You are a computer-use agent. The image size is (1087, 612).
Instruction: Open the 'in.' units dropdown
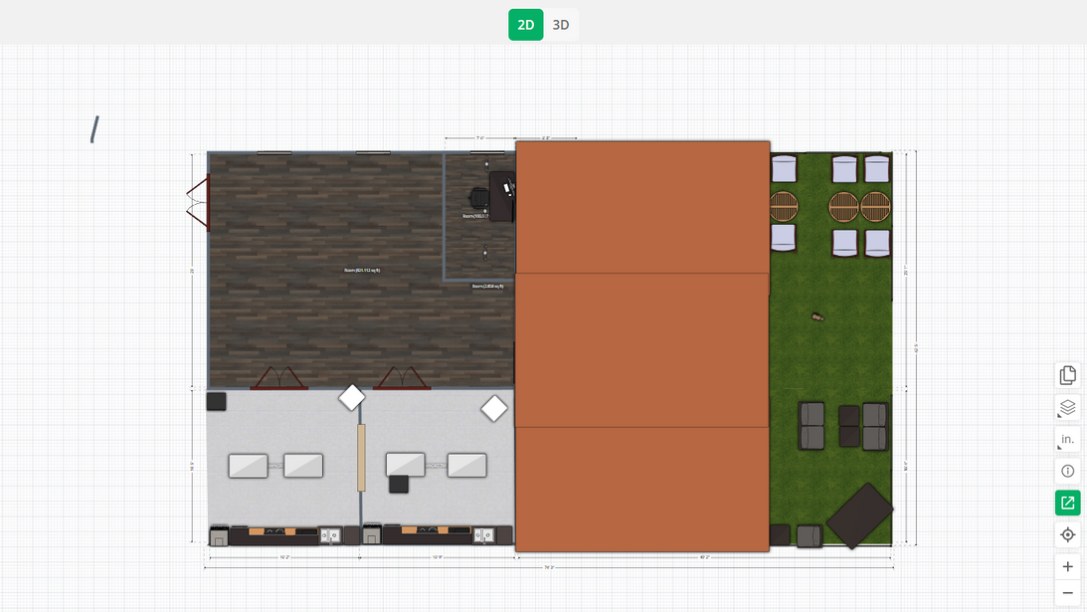coord(1067,439)
